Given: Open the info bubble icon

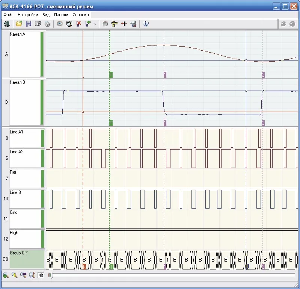Looking at the screenshot, I should click(146, 24).
